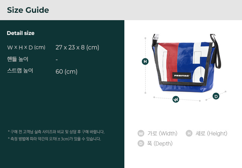Click the D depth marker beside bag

pyautogui.click(x=216, y=96)
